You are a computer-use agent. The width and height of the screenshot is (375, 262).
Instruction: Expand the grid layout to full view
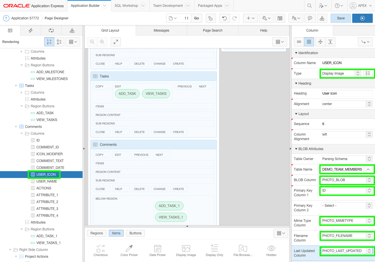116,42
